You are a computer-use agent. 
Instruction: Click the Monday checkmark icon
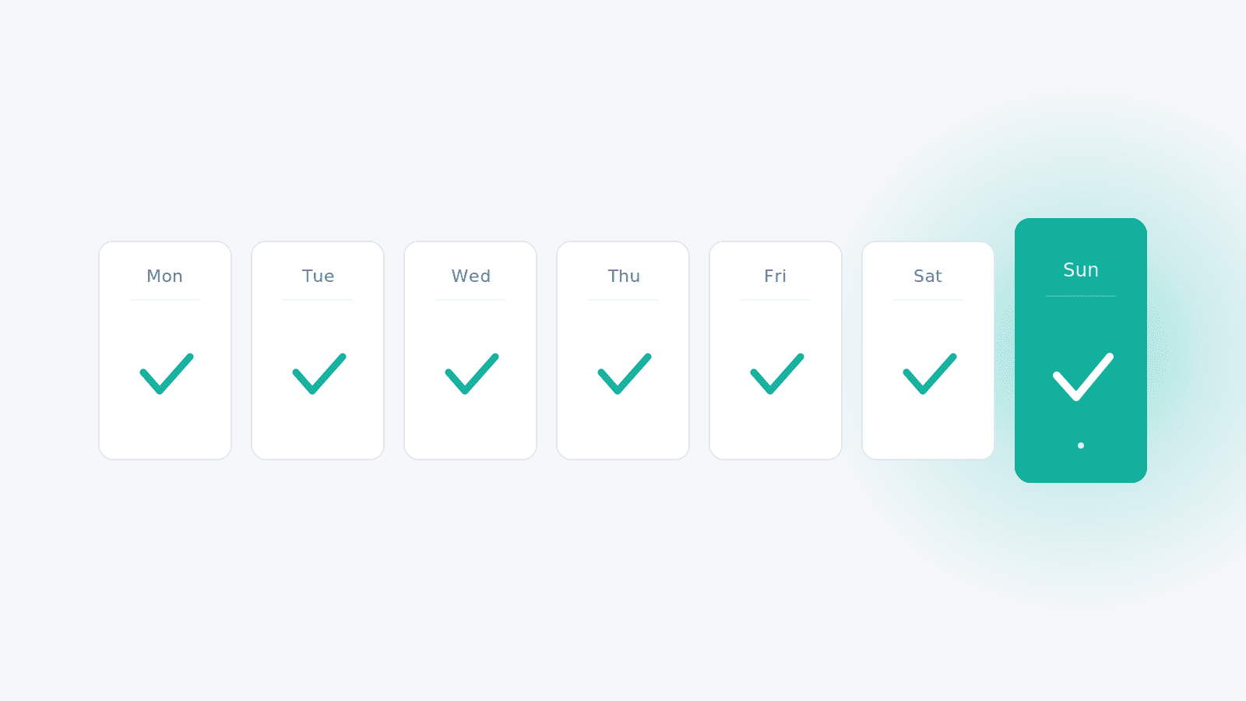coord(166,374)
